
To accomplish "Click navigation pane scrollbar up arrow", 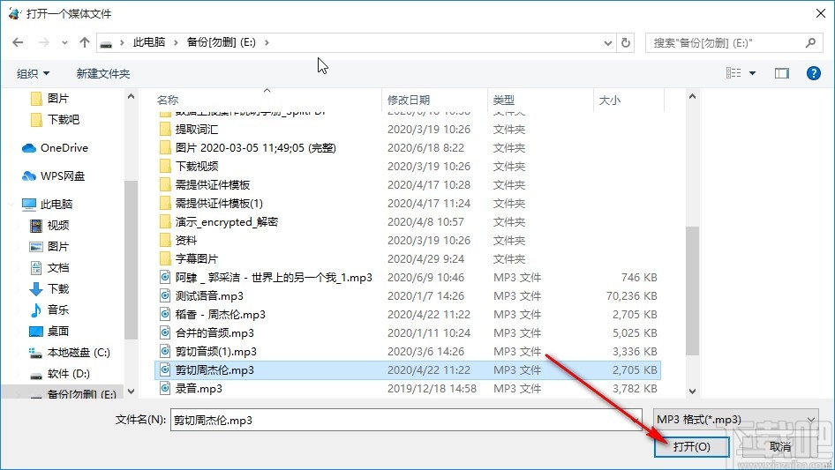I will point(131,97).
